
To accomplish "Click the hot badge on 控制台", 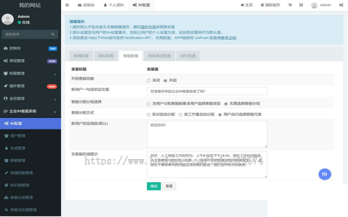I will (53, 49).
